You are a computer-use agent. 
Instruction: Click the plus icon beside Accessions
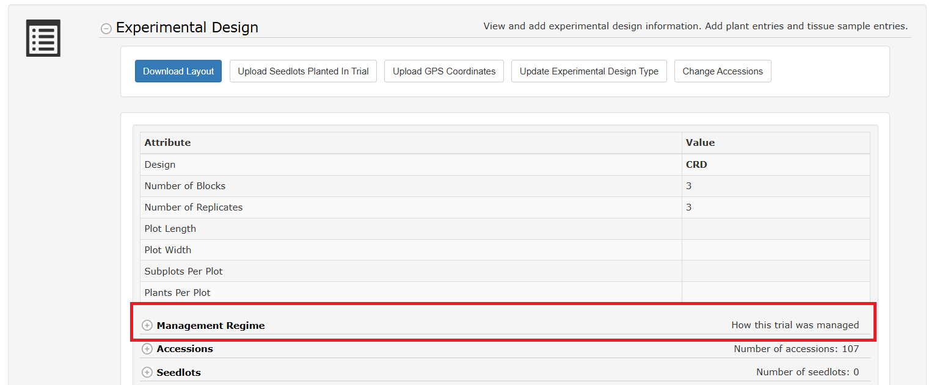147,349
